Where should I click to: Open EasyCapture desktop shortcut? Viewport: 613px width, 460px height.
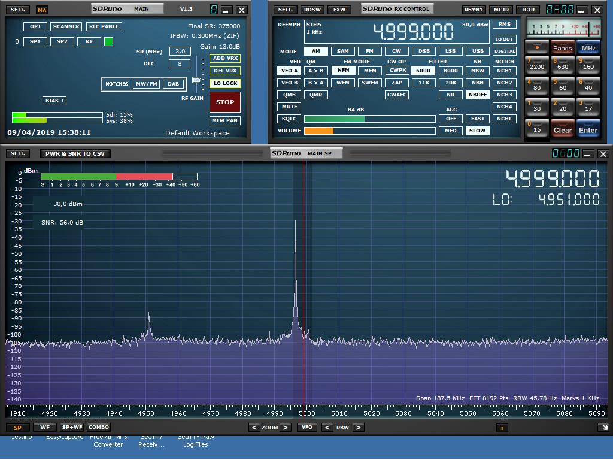(x=65, y=437)
